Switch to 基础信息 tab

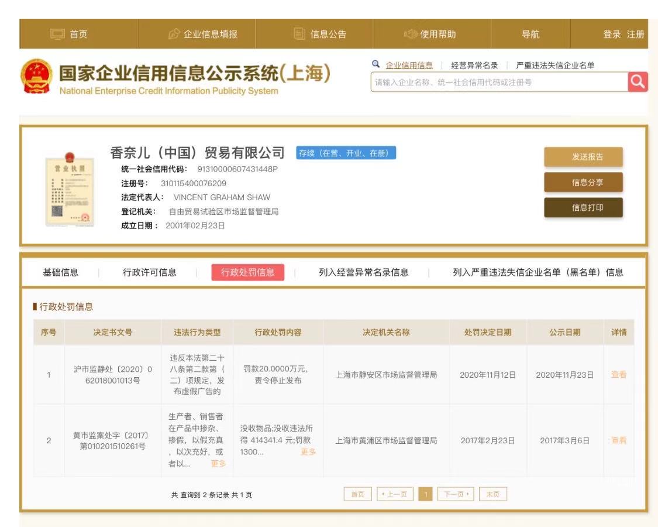pyautogui.click(x=61, y=272)
